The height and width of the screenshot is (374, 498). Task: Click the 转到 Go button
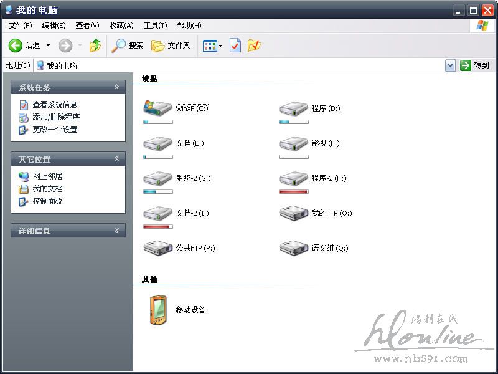pyautogui.click(x=474, y=65)
